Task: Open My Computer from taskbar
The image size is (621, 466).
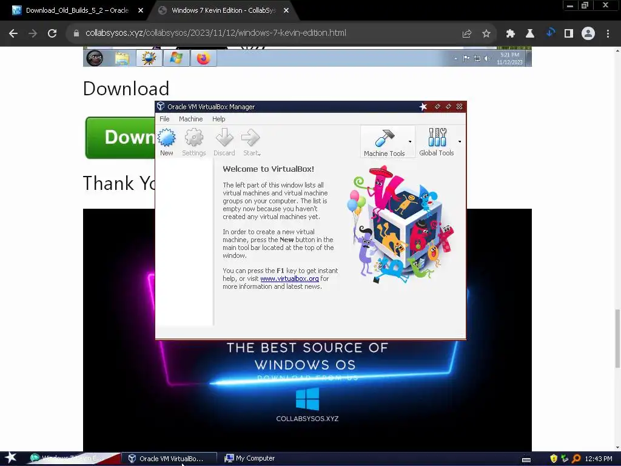Action: coord(250,459)
